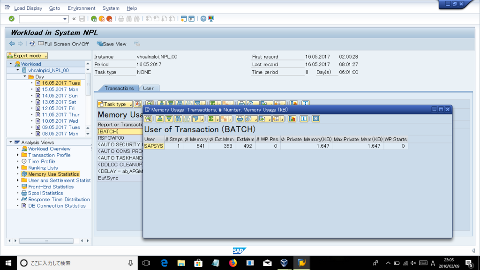
Task: Open the Help question mark icon
Action: 203,19
